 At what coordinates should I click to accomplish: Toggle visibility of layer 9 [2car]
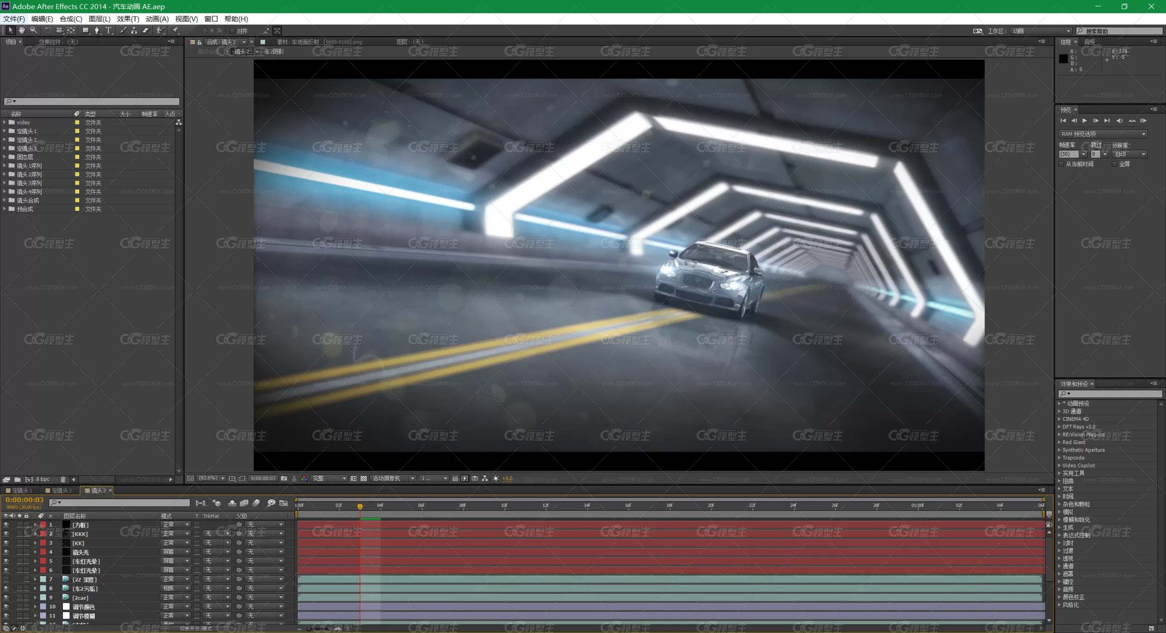click(x=6, y=598)
